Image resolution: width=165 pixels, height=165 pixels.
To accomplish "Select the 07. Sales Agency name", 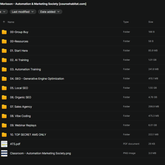I will pos(21,107).
